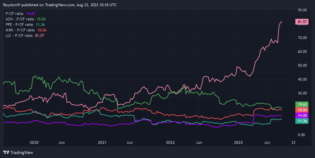This screenshot has width=315, height=158.
Task: Click the 2021 label on time axis
Action: pyautogui.click(x=102, y=142)
